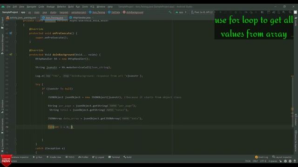The height and width of the screenshot is (167, 298).
Task: Click the memory indicator trash icon in status bar
Action: coord(295,161)
